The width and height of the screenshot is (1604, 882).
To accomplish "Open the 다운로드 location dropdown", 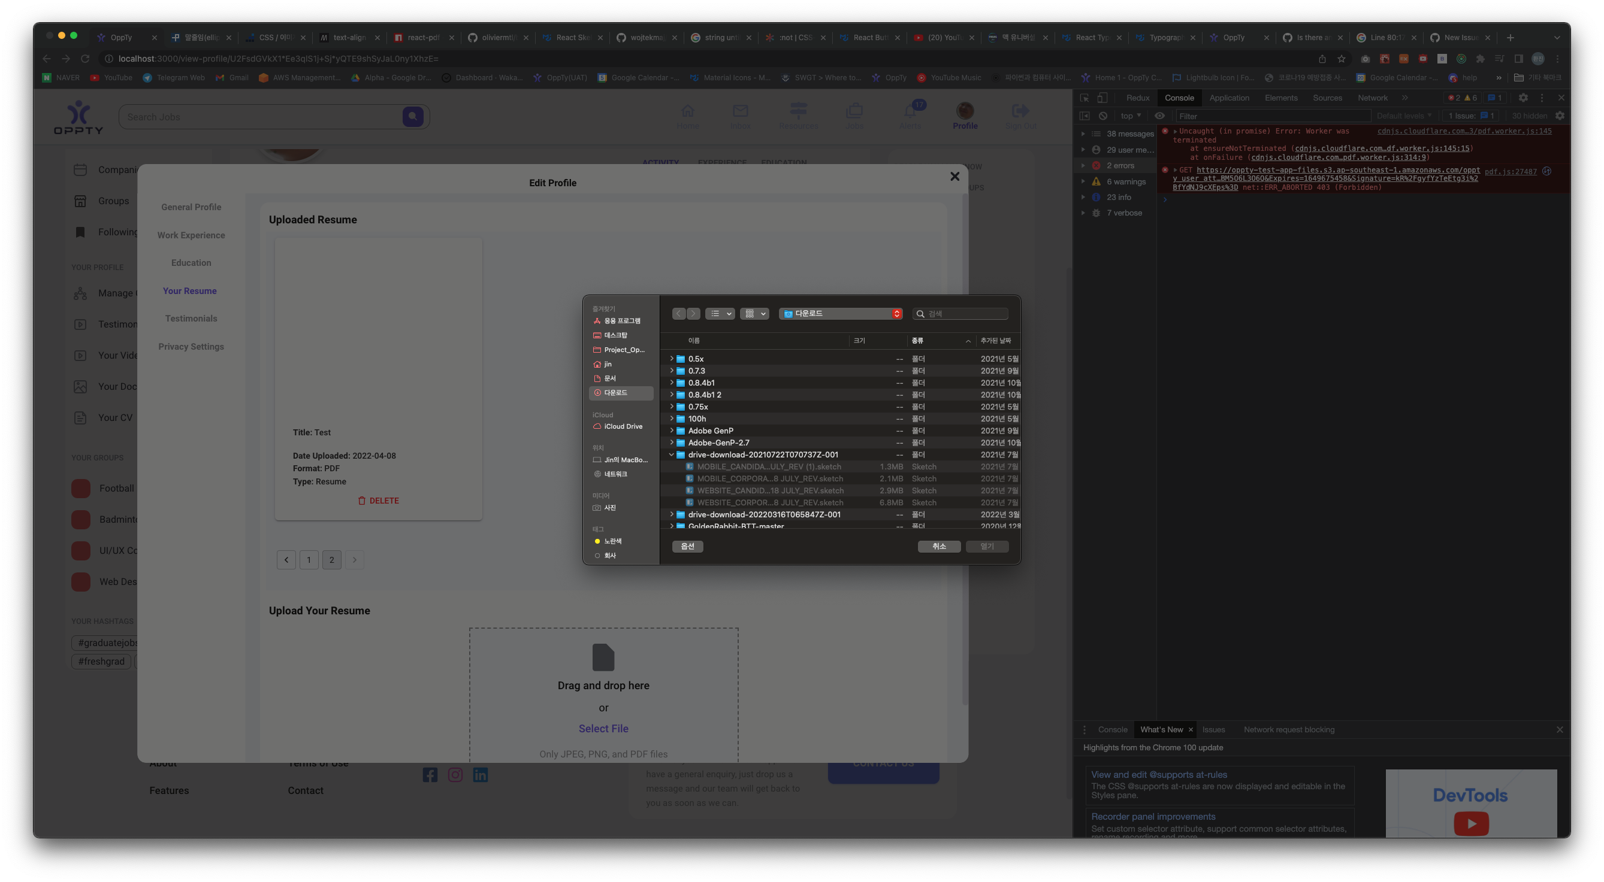I will pos(840,314).
